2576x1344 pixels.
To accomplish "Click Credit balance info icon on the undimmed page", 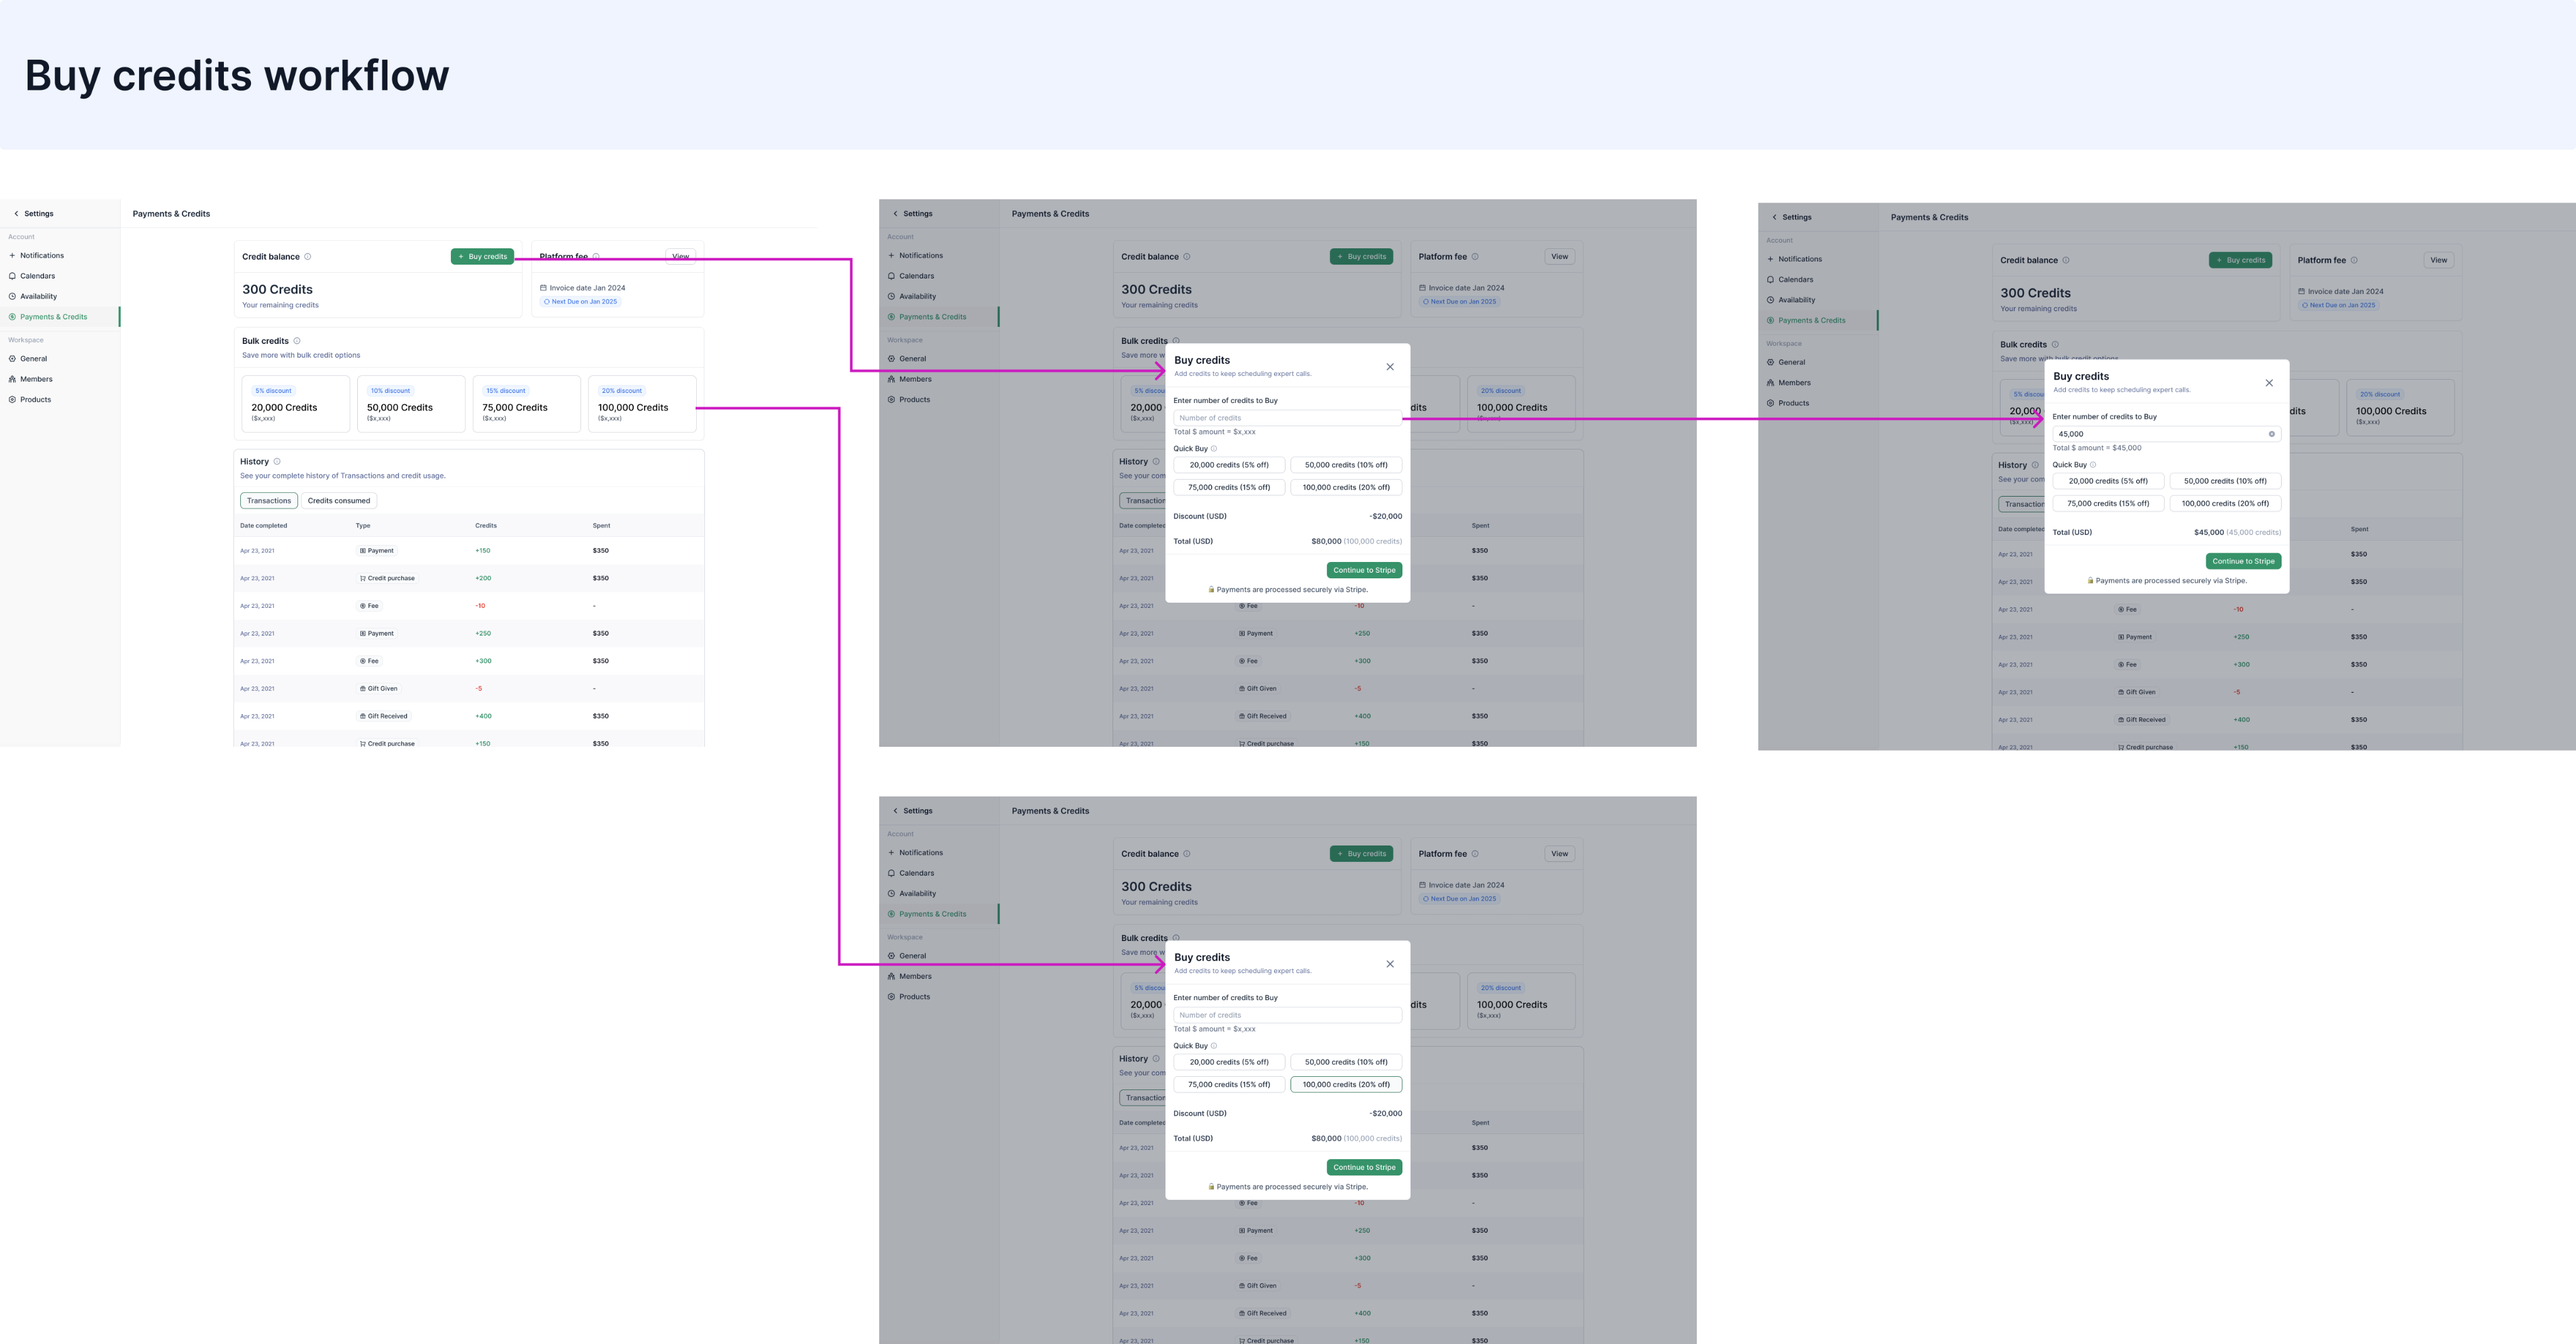I will [307, 257].
